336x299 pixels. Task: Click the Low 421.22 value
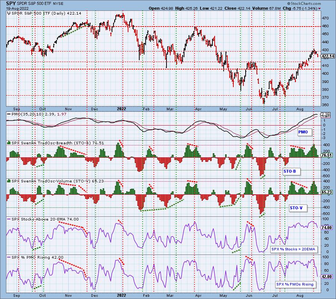point(211,8)
